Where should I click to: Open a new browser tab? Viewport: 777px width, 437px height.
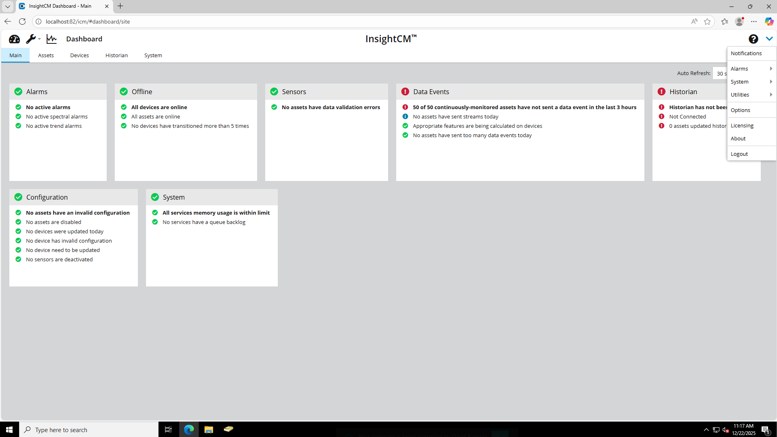120,6
